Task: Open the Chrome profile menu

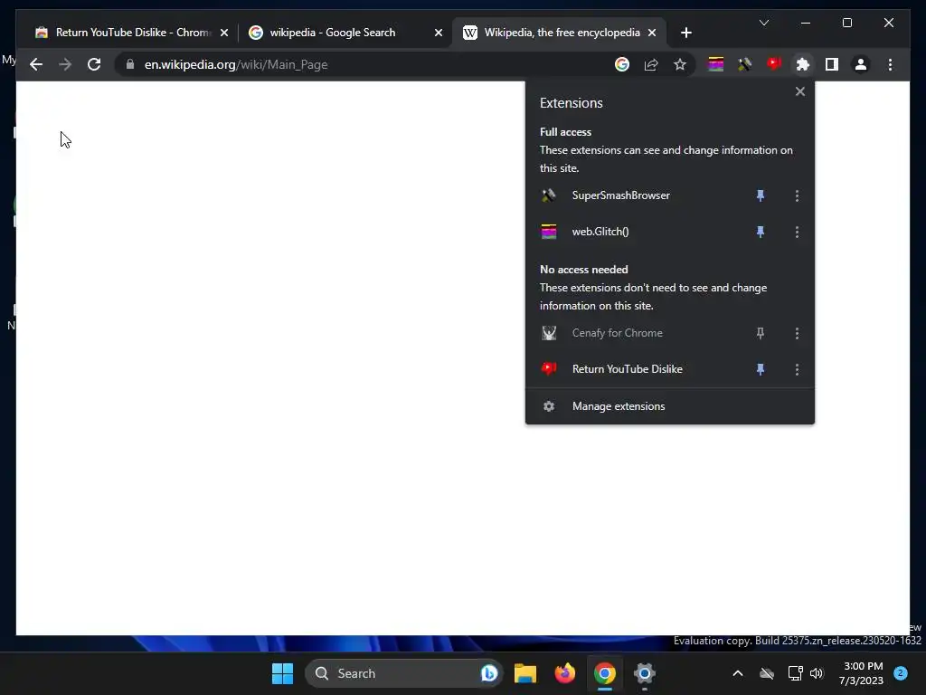Action: tap(861, 64)
